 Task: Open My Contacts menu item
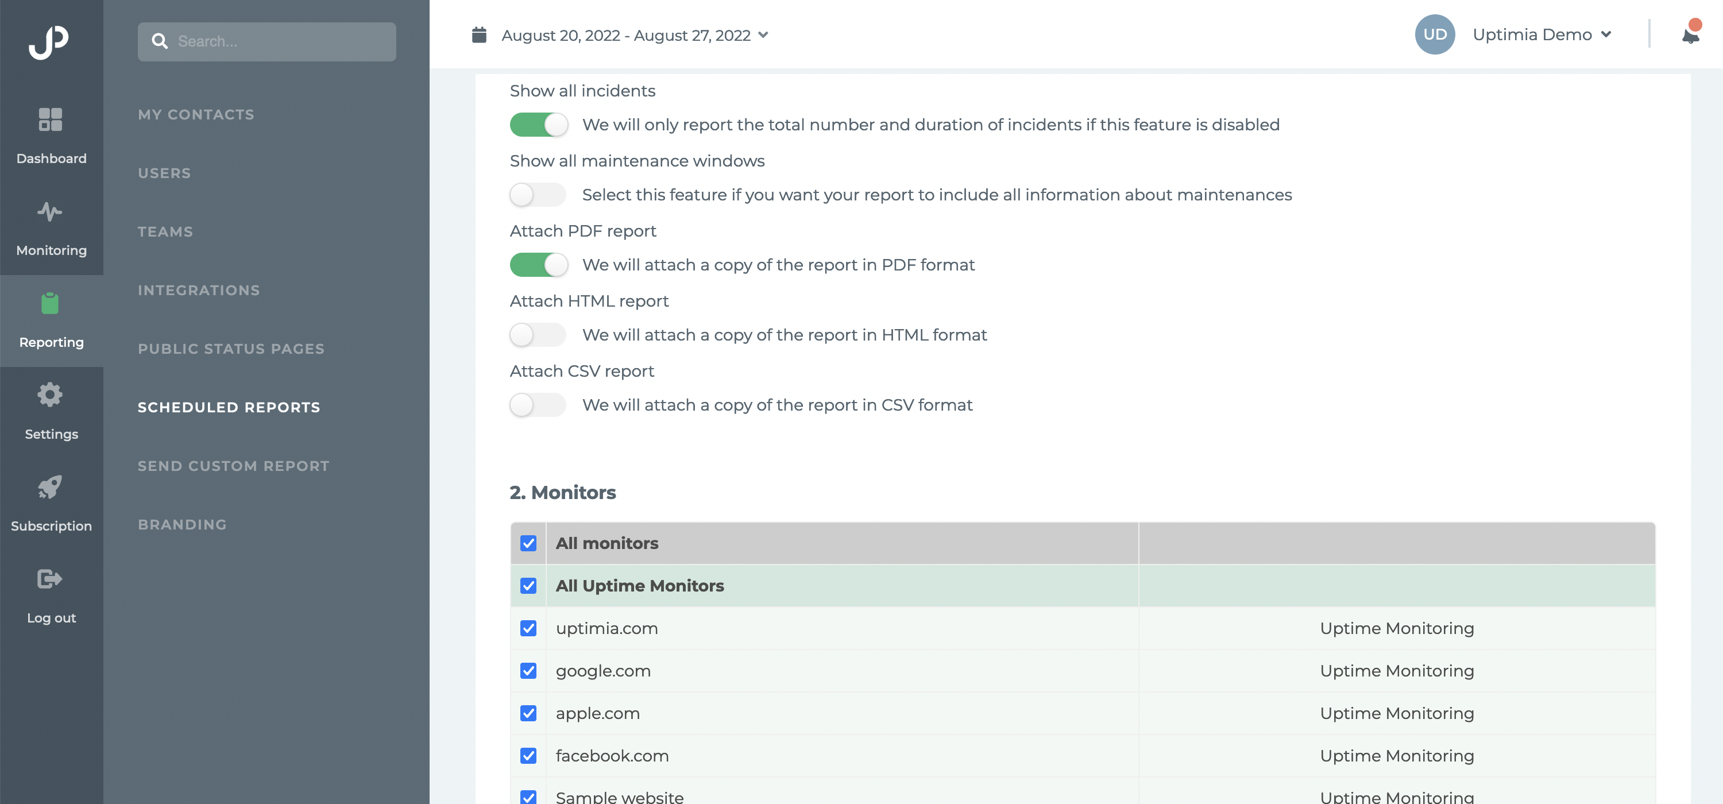point(196,114)
